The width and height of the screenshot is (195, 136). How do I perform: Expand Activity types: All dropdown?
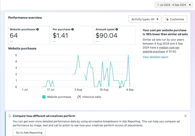coord(145,19)
